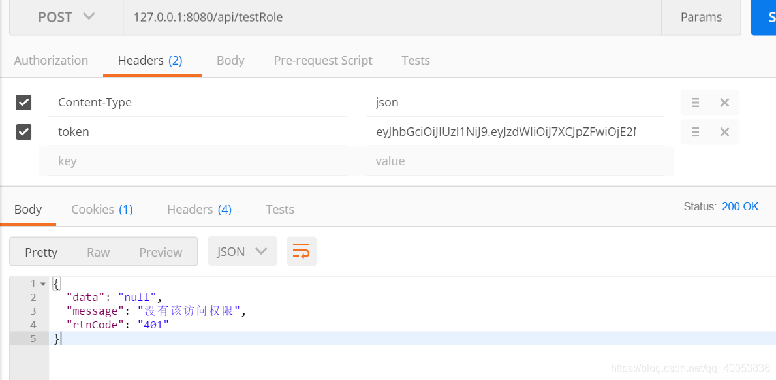Viewport: 776px width, 380px height.
Task: Click the token value field starting eyJhbGci
Action: tap(515, 132)
